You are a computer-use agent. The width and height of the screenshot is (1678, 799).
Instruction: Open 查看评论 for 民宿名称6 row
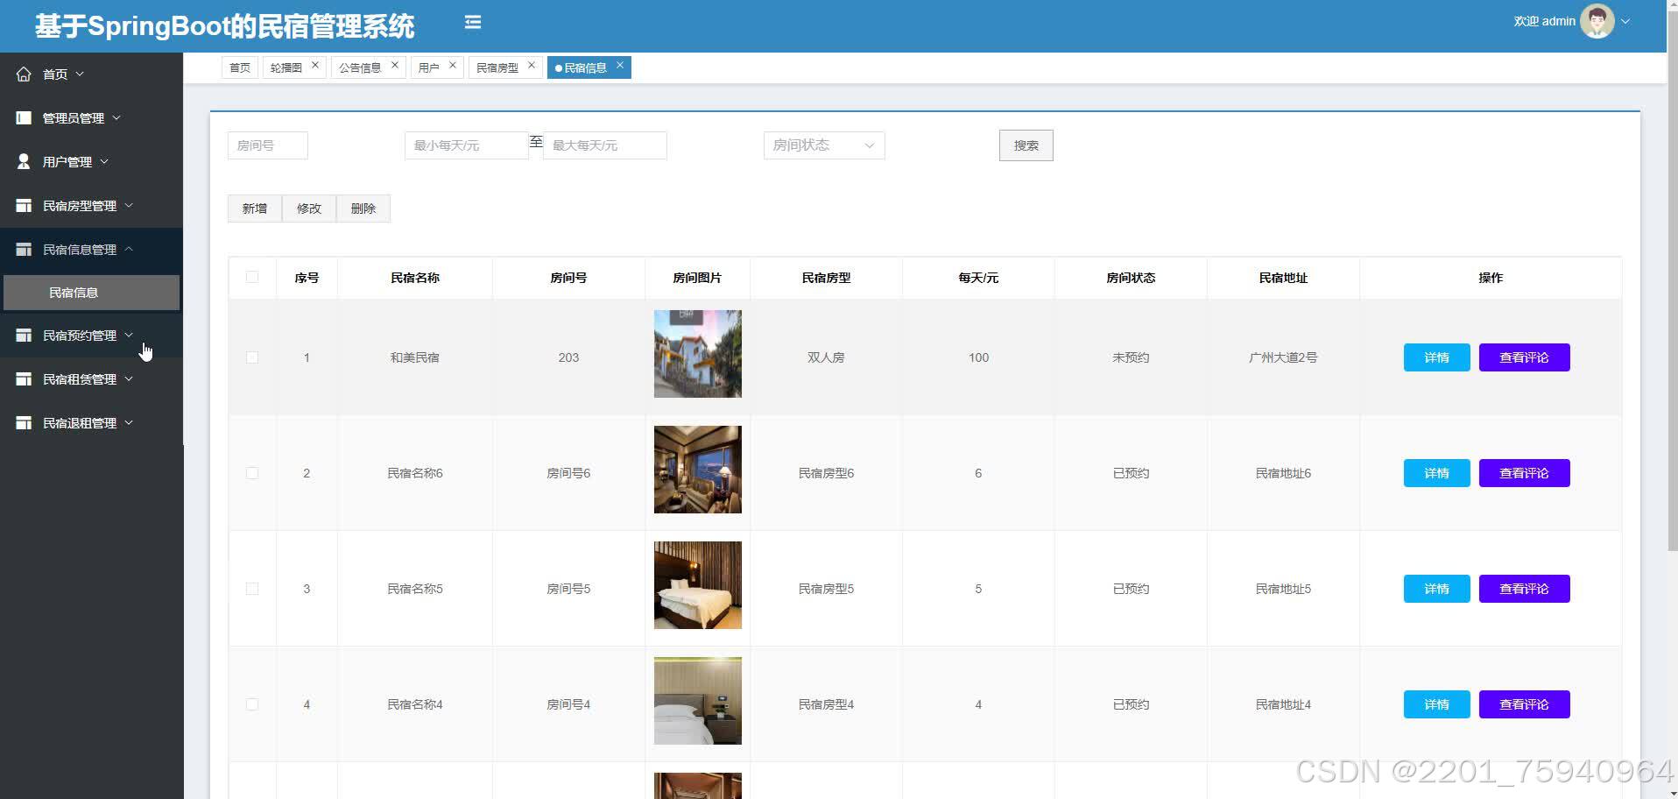pos(1525,473)
